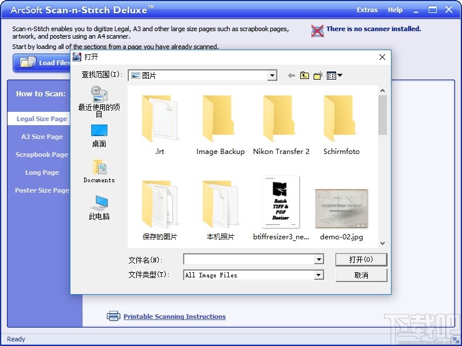Open the Extras menu
The image size is (462, 346).
(x=367, y=10)
